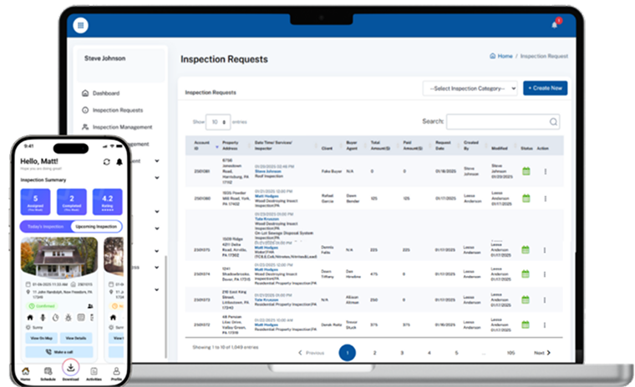
Task: Open notifications bell in laptop header
Action: (x=555, y=25)
